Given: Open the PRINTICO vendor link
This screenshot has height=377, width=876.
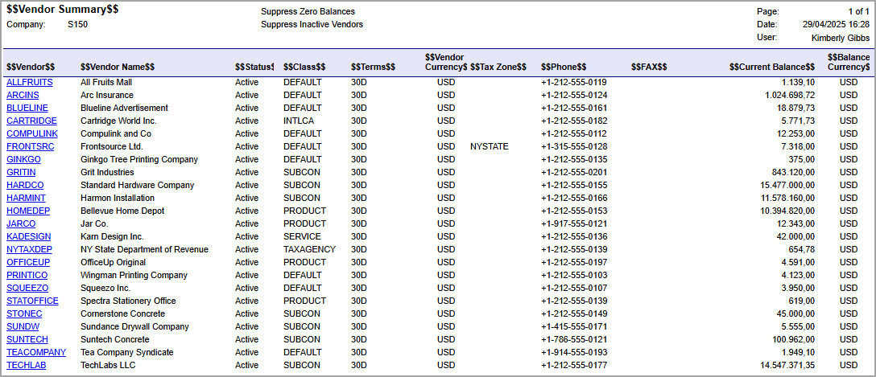Looking at the screenshot, I should (x=27, y=275).
